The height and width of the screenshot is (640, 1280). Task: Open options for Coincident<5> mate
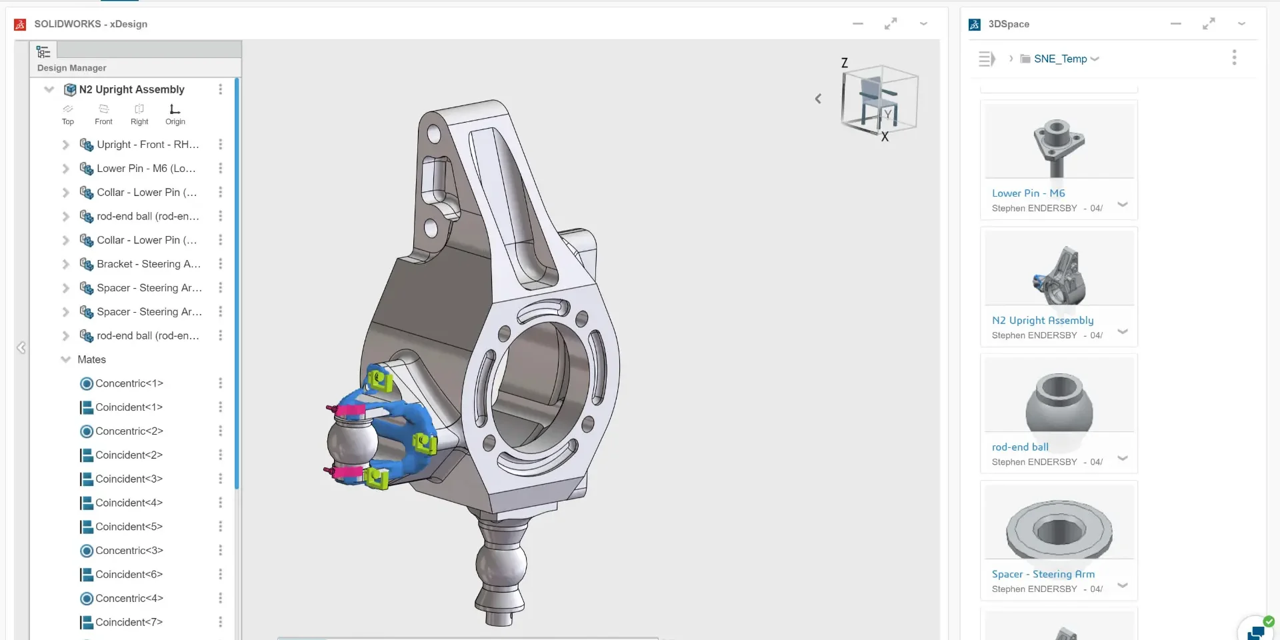tap(221, 527)
